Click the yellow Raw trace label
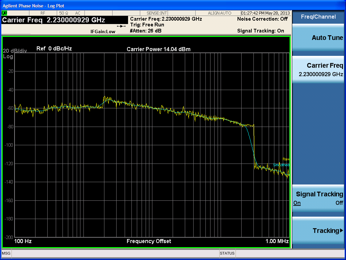 [x=286, y=159]
